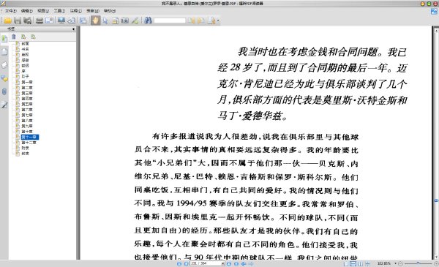Expand the search options dropdown arrow

pos(218,20)
